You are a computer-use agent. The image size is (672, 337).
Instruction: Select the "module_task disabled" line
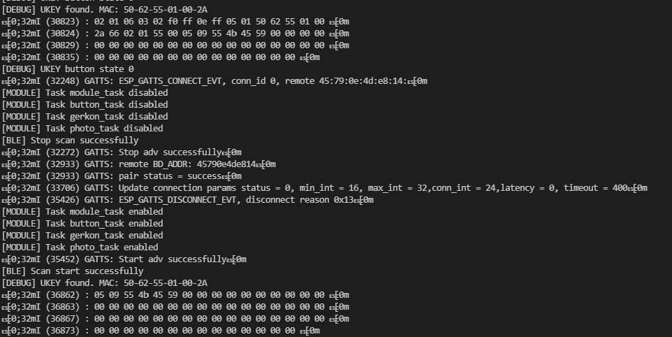click(x=85, y=93)
